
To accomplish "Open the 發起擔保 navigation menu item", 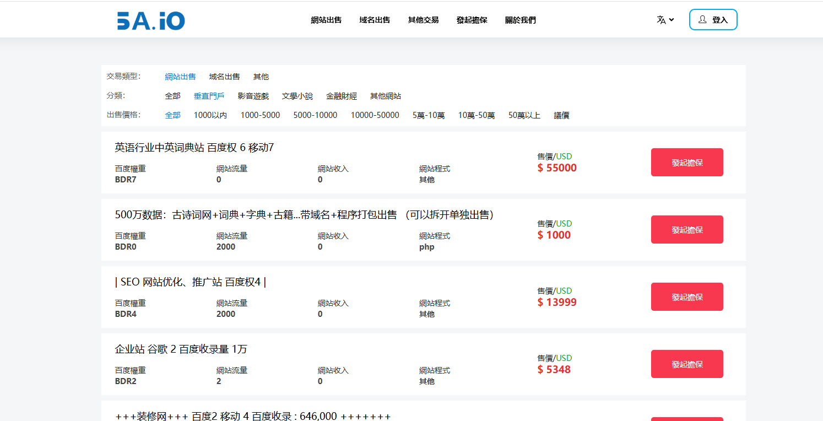I will pos(472,20).
